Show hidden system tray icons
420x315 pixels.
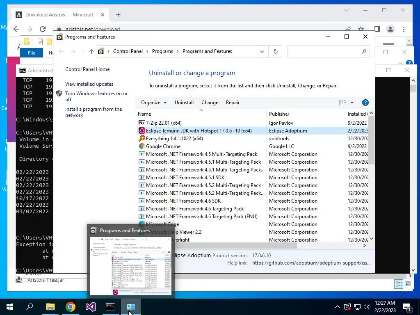[x=338, y=307]
